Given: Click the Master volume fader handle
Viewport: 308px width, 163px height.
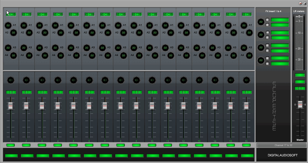Looking at the screenshot, I should pyautogui.click(x=300, y=104).
